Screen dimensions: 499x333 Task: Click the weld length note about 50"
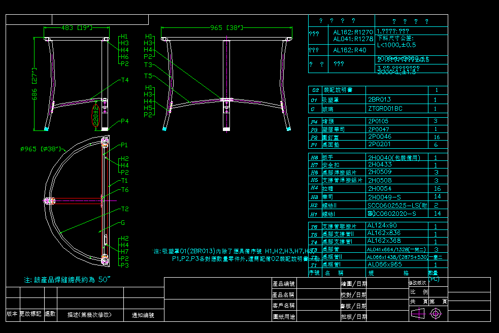67,280
